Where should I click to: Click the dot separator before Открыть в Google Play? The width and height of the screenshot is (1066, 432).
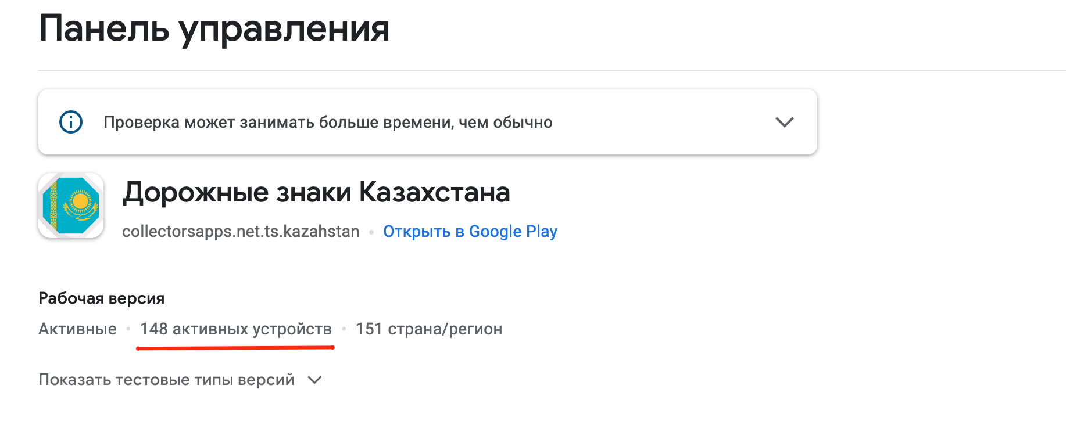tap(371, 232)
